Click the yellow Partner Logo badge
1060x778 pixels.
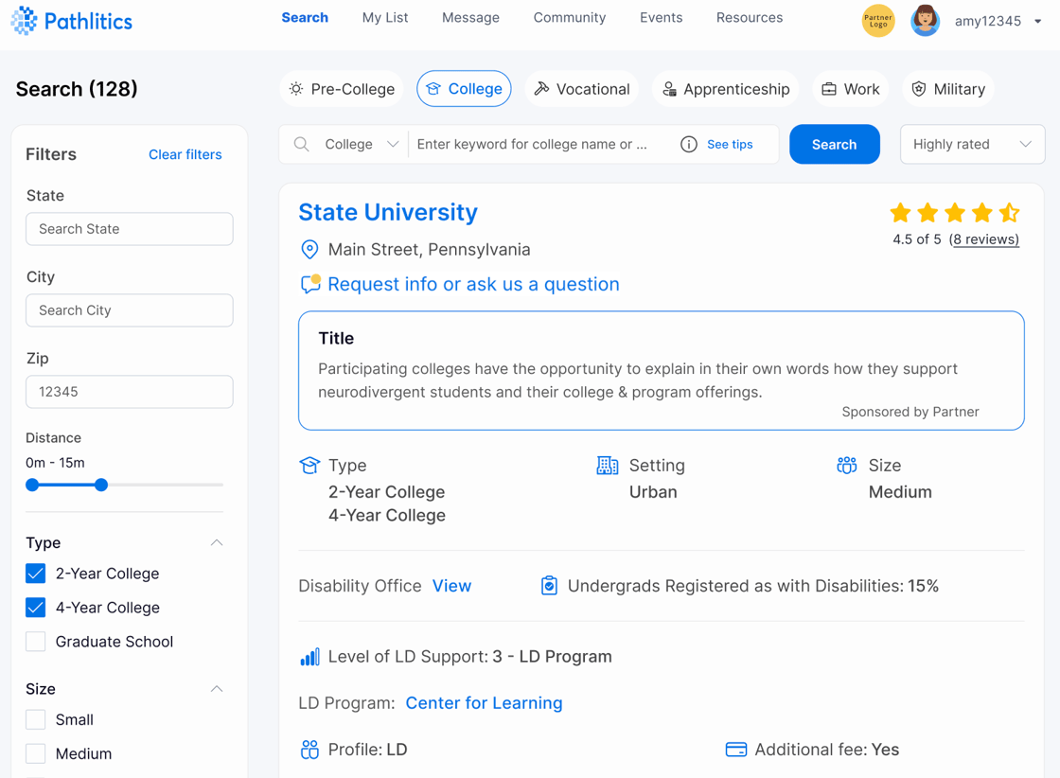877,21
